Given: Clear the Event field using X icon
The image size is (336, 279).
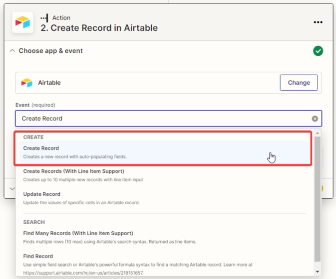Looking at the screenshot, I should point(315,119).
